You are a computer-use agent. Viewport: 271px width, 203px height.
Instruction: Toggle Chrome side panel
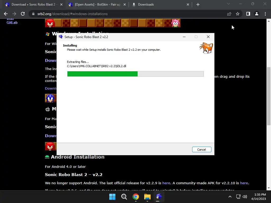pyautogui.click(x=248, y=14)
